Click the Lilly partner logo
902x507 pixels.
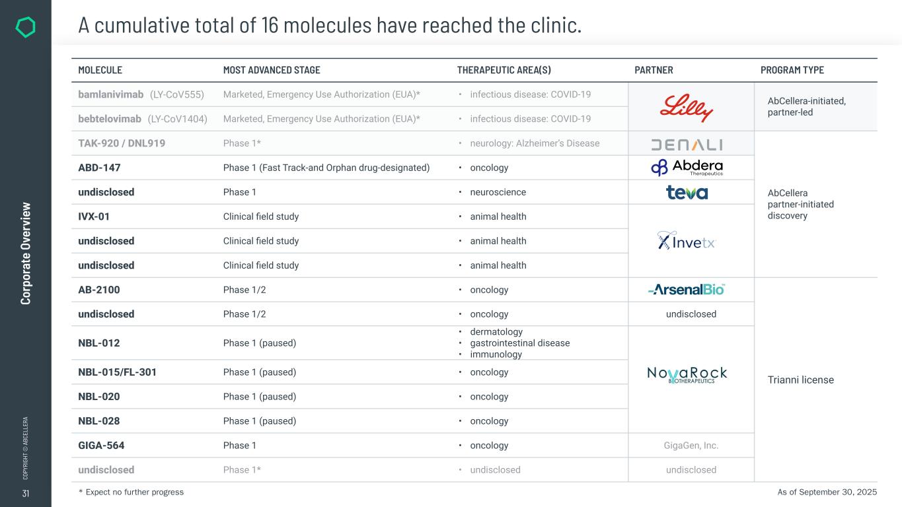pyautogui.click(x=687, y=108)
